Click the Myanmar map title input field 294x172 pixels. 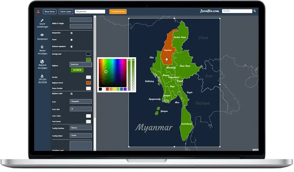pyautogui.click(x=90, y=11)
